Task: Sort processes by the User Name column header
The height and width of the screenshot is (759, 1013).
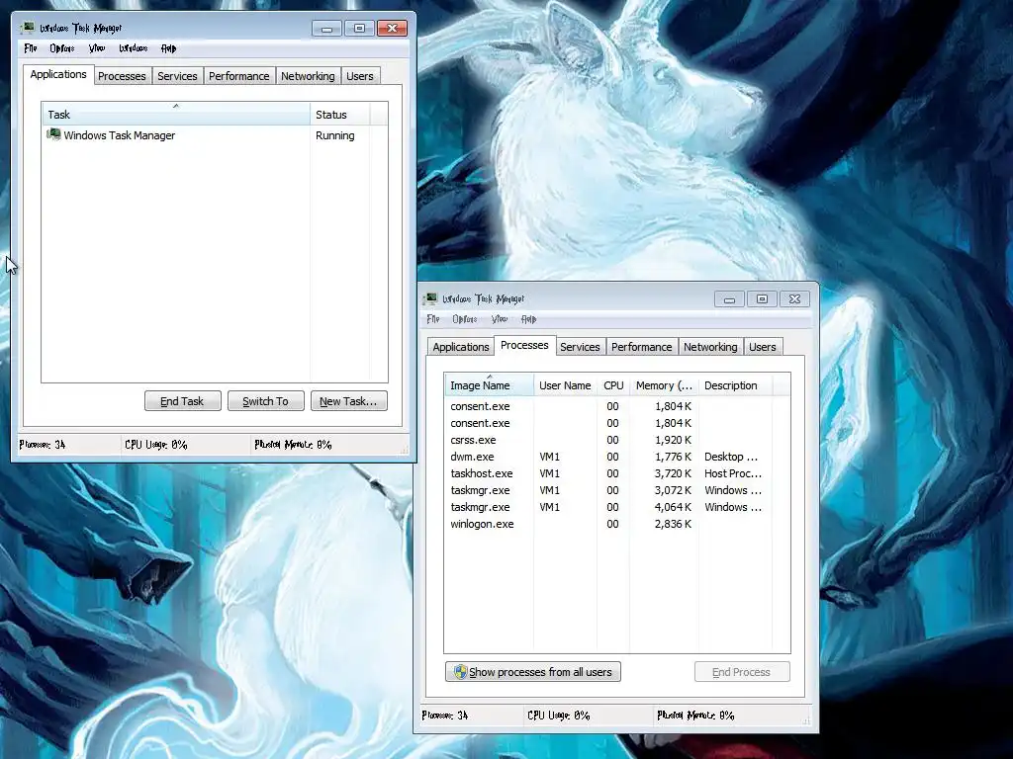Action: pyautogui.click(x=565, y=385)
